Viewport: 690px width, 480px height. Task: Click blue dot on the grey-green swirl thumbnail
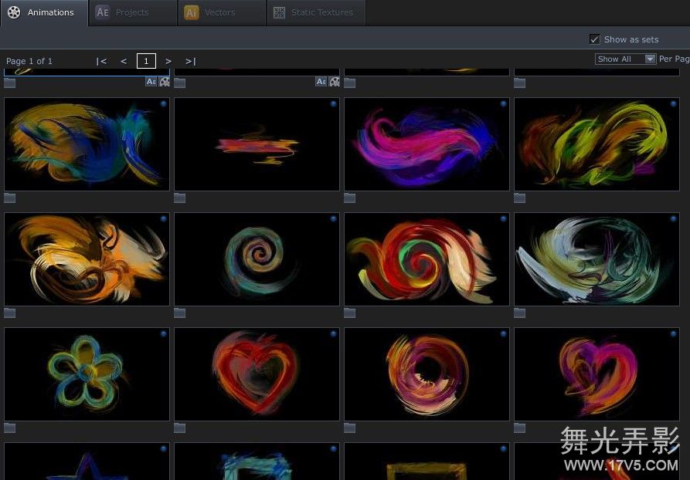[x=673, y=219]
